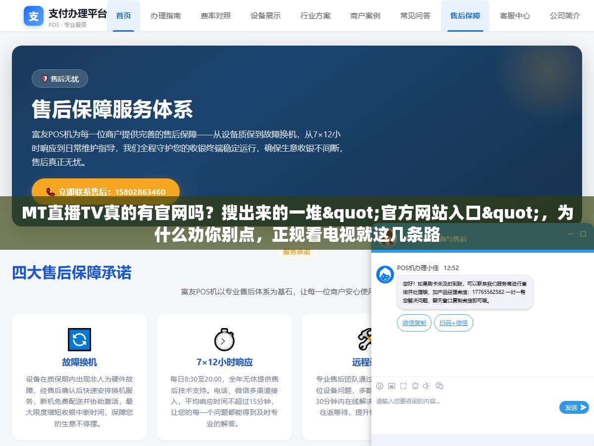594x446 pixels.
Task: Click the 售后无忧 badge
Action: 59,79
